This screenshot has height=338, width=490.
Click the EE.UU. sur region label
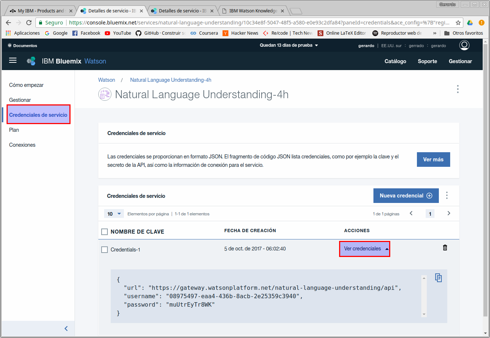coord(391,46)
